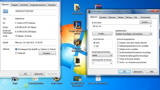Check Authentizitätsinformationen hinzufügen
Viewport: 160px width, 90px height.
[118, 52]
